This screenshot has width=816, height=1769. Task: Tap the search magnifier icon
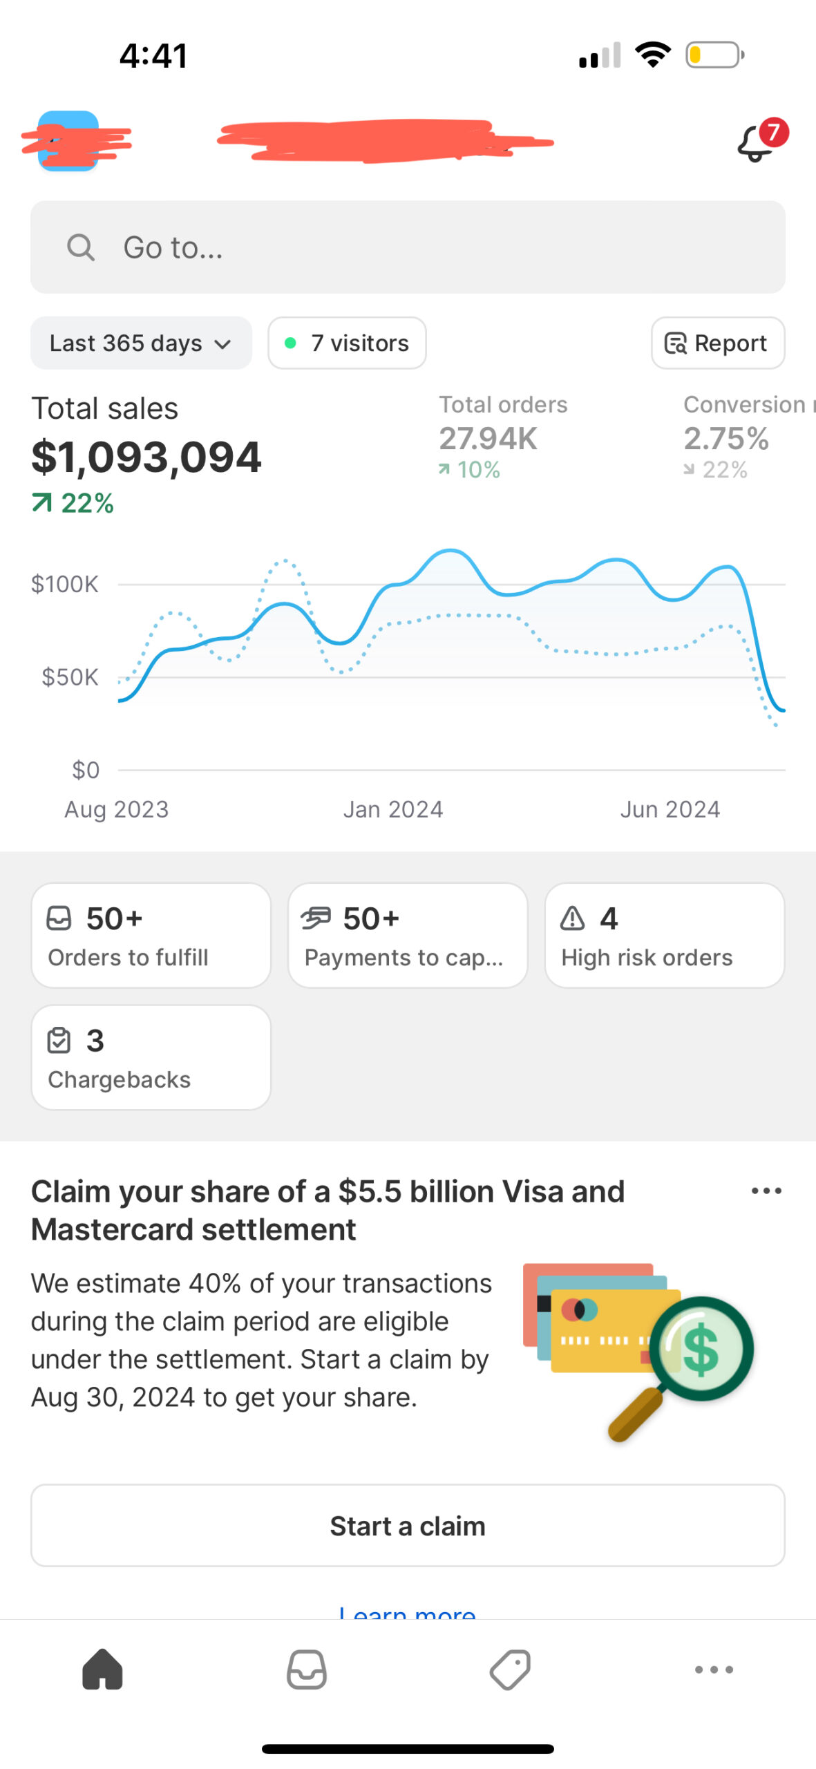click(x=81, y=247)
